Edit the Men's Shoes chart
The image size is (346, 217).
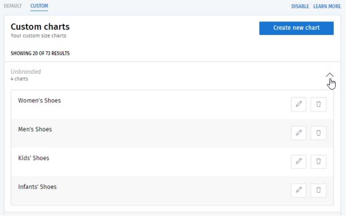299,133
